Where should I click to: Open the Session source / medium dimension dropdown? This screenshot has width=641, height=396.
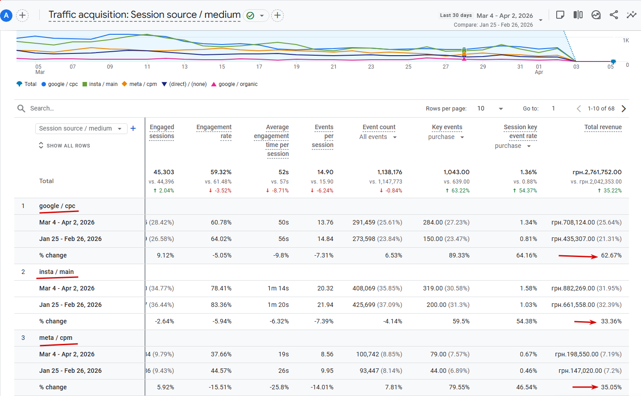coord(81,128)
